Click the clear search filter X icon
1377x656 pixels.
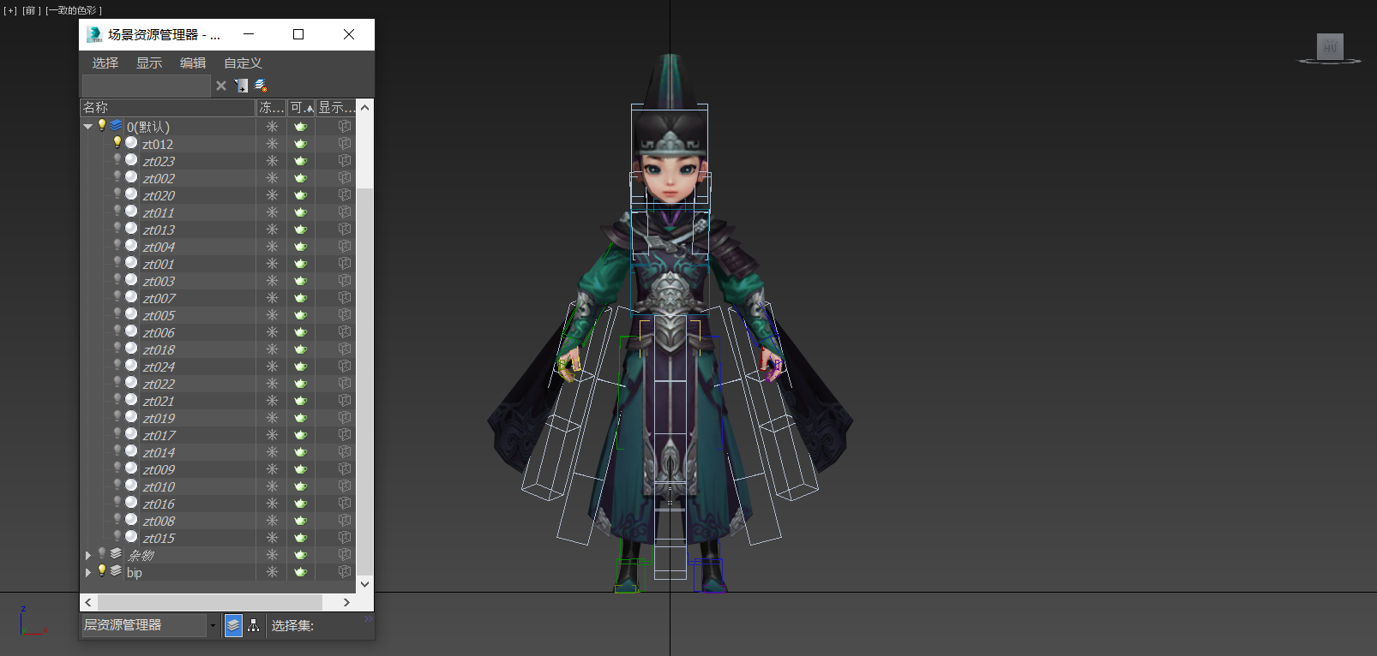click(221, 86)
